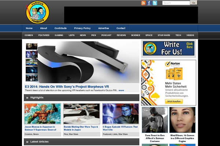
Task: Select the COMICS category tab
Action: 29,35
